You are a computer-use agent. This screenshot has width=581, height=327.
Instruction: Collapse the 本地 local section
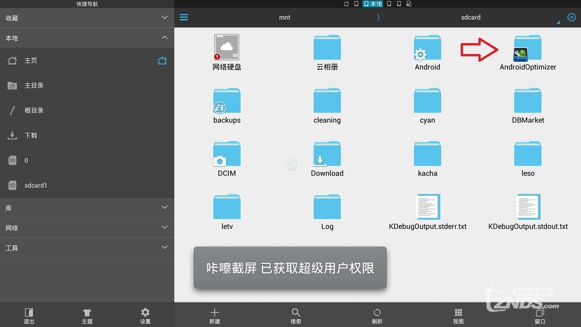tap(87, 38)
